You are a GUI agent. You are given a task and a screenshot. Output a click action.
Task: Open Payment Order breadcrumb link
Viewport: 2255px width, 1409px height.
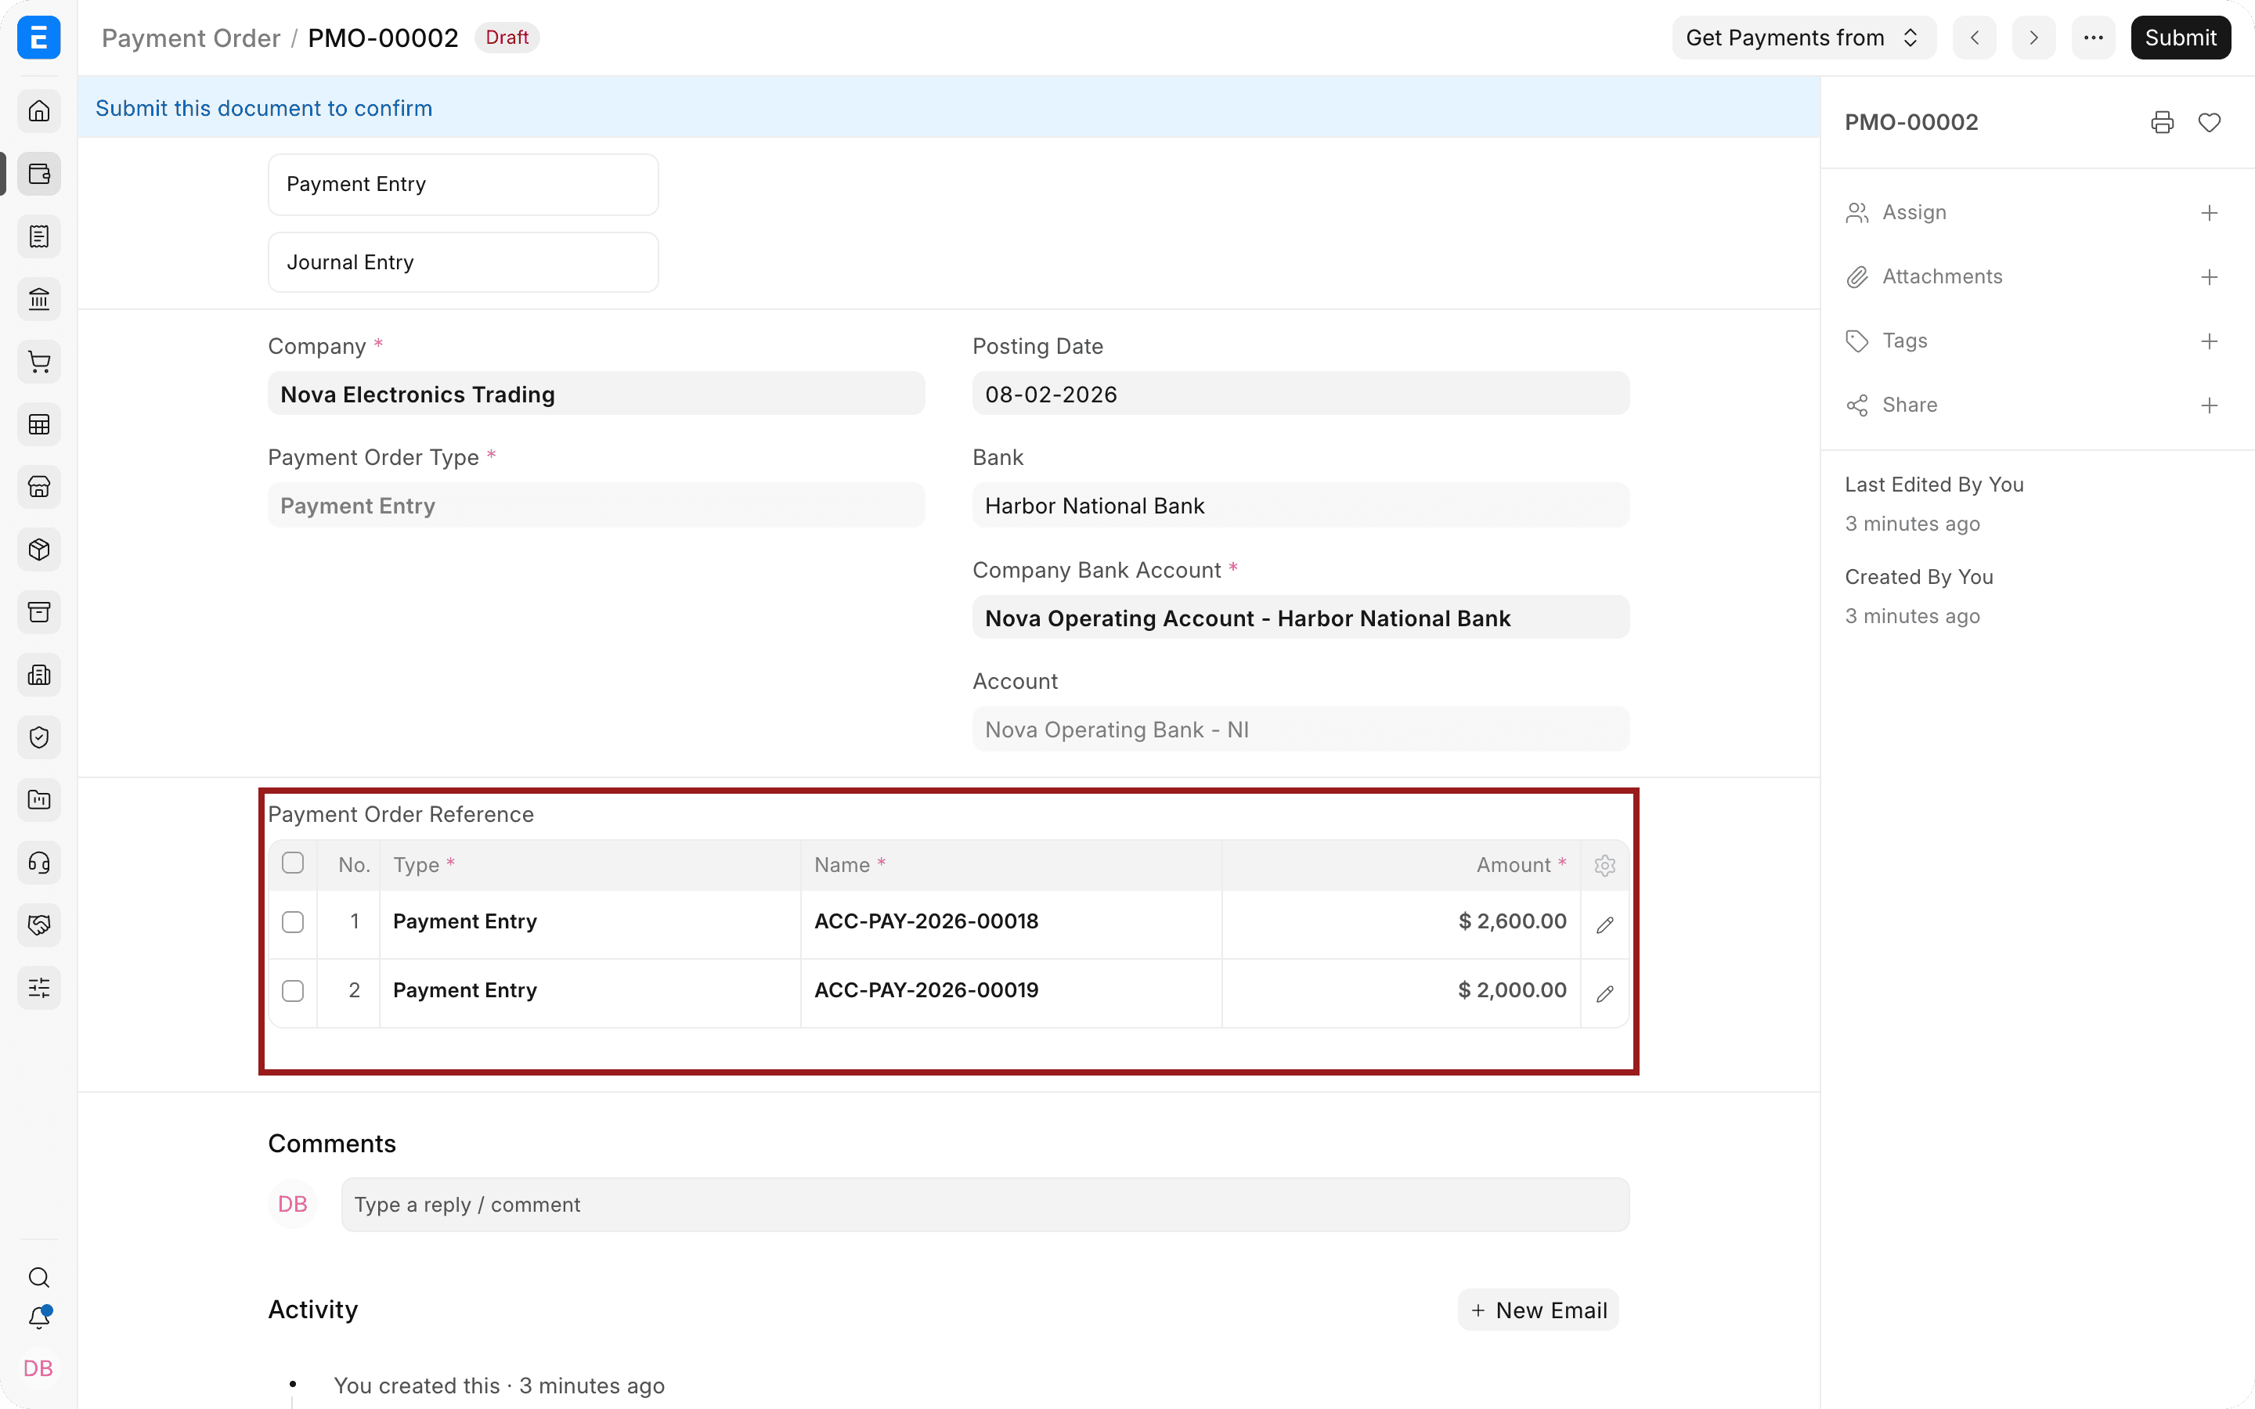click(x=191, y=38)
